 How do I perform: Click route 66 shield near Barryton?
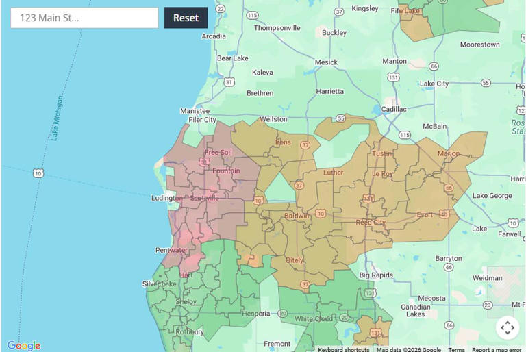(x=449, y=267)
